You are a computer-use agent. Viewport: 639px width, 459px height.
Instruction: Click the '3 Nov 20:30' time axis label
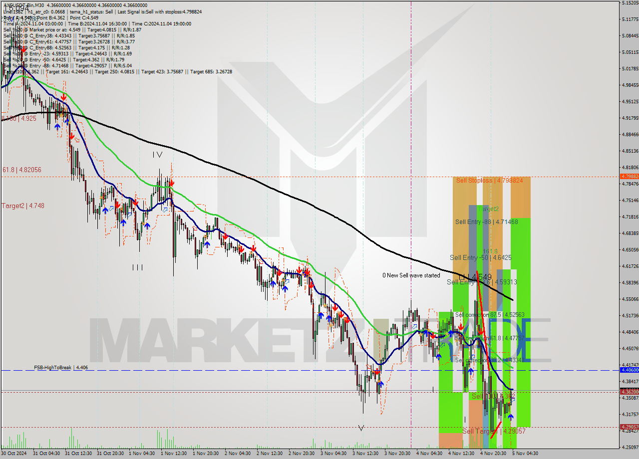(x=397, y=454)
